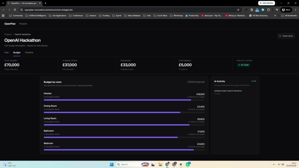The image size is (299, 168).
Task: Reload the OpenPlan page
Action: coord(15,10)
